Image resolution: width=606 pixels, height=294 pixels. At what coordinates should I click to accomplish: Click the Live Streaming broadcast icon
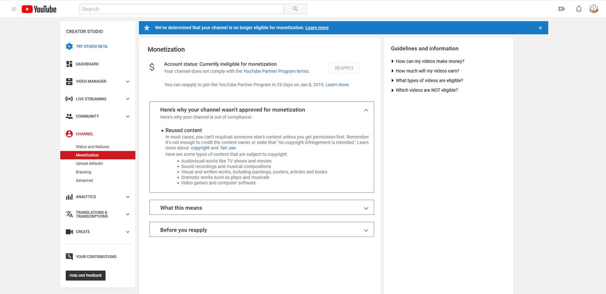69,99
